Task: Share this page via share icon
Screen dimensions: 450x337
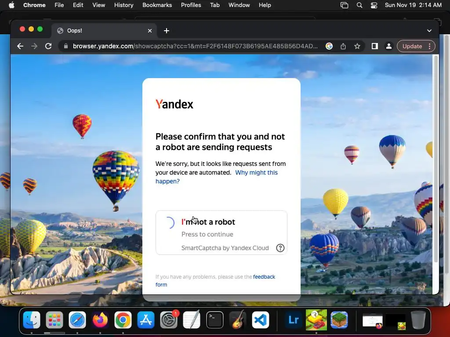Action: (x=343, y=46)
